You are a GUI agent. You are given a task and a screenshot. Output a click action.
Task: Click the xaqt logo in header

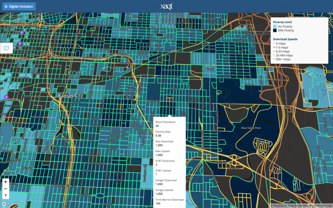tap(166, 6)
